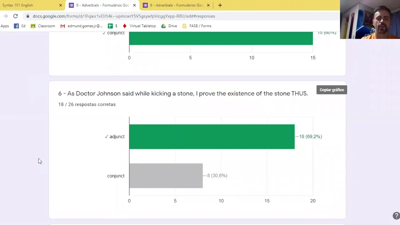This screenshot has height=225, width=400.
Task: Switch to the second 6 - Adverbials tab
Action: (176, 5)
